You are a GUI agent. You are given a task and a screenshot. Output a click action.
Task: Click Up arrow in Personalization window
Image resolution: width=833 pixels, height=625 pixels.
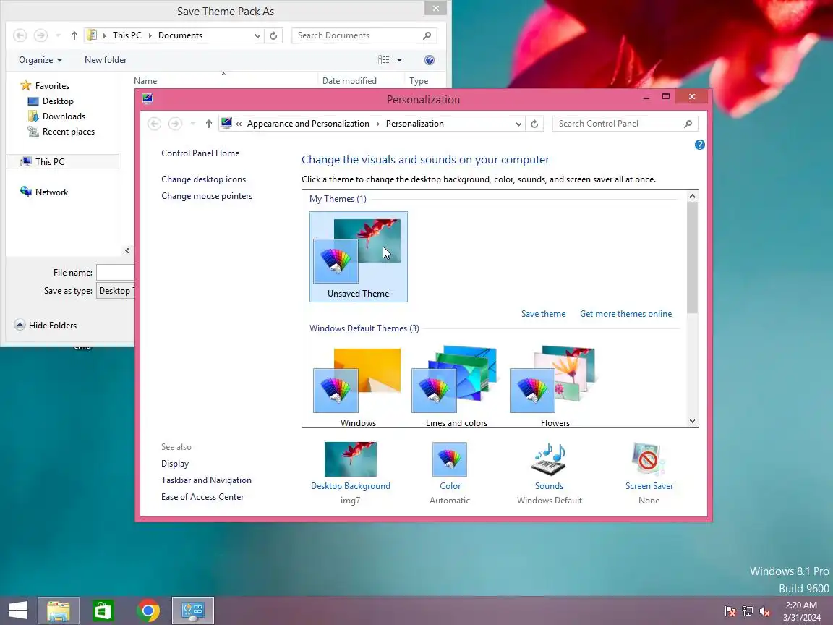tap(209, 124)
